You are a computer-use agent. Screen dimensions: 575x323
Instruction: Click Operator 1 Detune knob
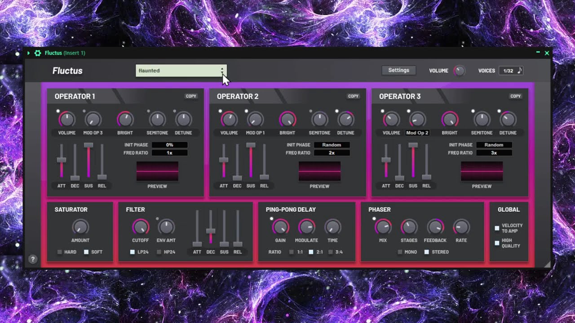pos(183,119)
